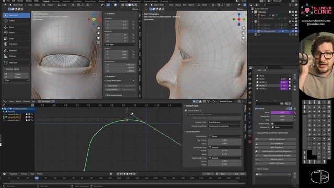The width and height of the screenshot is (334, 188).
Task: Toggle lock on Value (BLINK_X) channel
Action: tap(32, 114)
